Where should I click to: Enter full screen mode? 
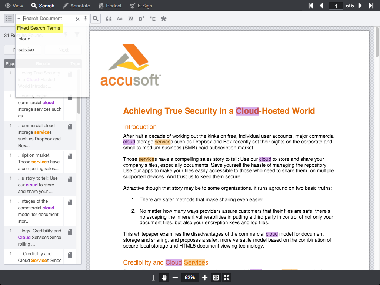pyautogui.click(x=227, y=278)
